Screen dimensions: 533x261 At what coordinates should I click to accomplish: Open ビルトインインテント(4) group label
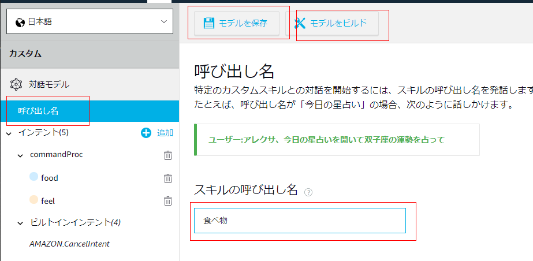pos(76,222)
